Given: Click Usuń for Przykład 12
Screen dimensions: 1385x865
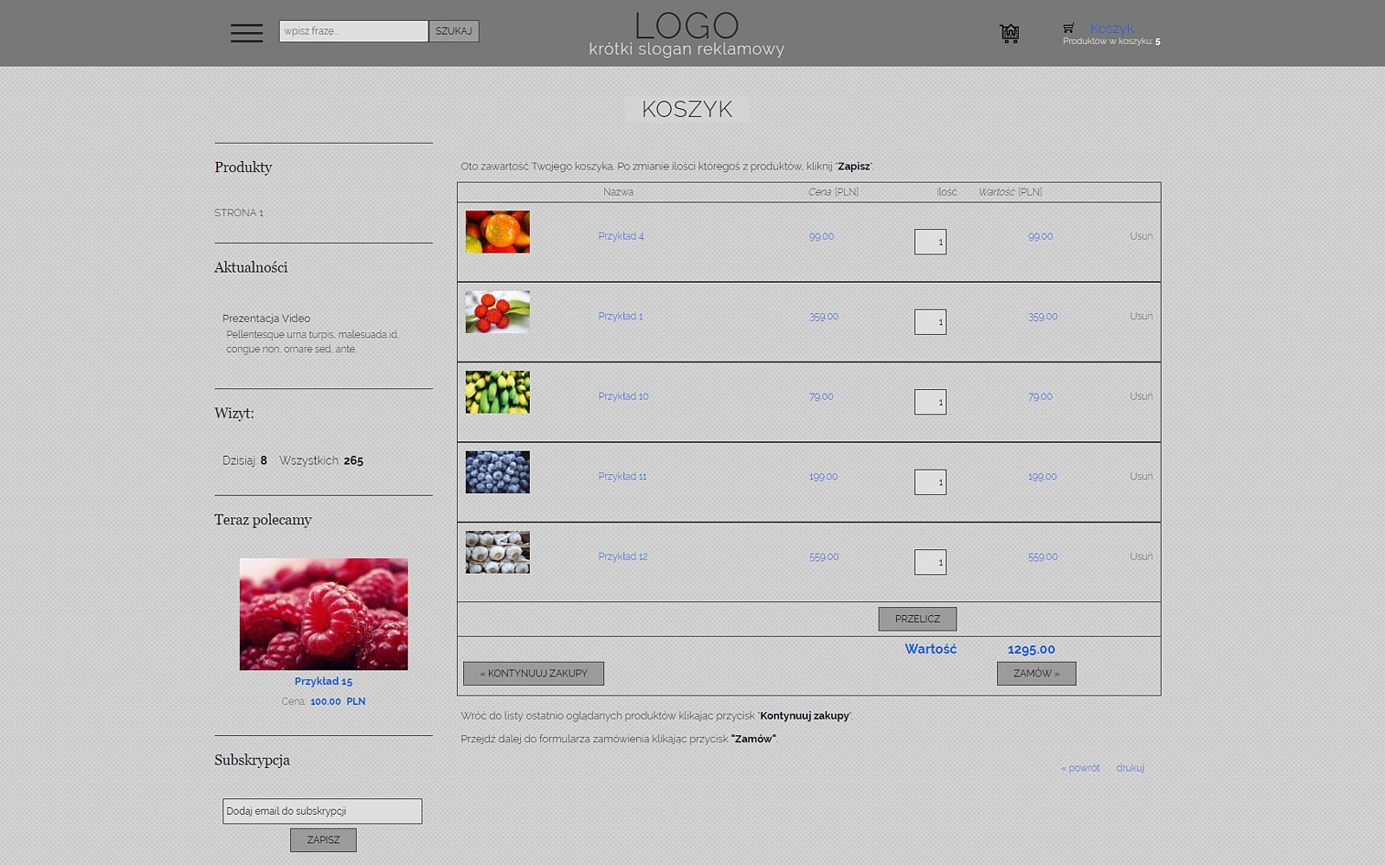Looking at the screenshot, I should click(x=1140, y=556).
